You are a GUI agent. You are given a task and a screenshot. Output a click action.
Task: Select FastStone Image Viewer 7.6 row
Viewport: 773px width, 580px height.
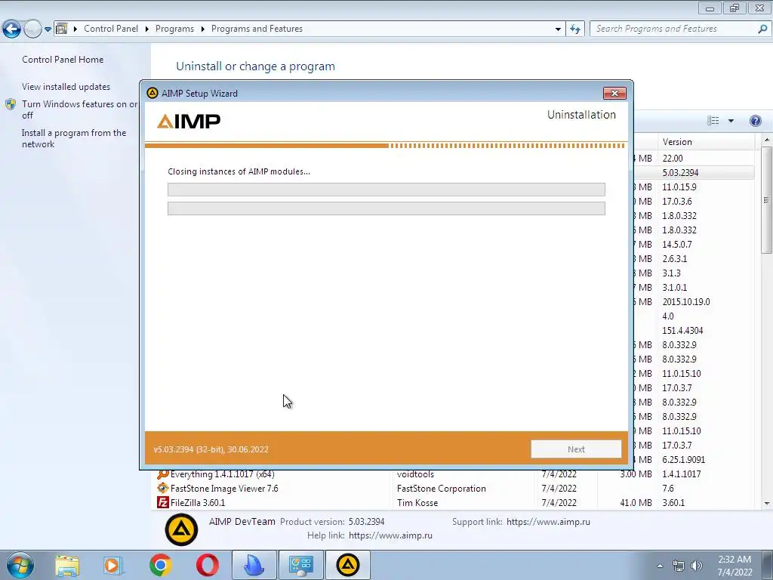click(453, 489)
